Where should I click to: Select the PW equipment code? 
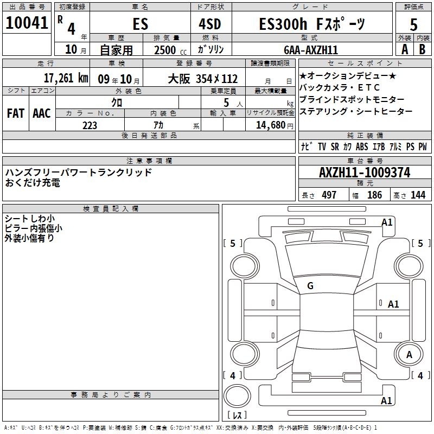(423, 146)
